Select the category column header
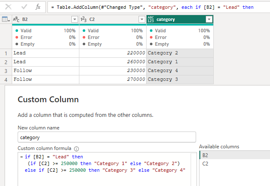The width and height of the screenshot is (270, 186). [x=180, y=19]
